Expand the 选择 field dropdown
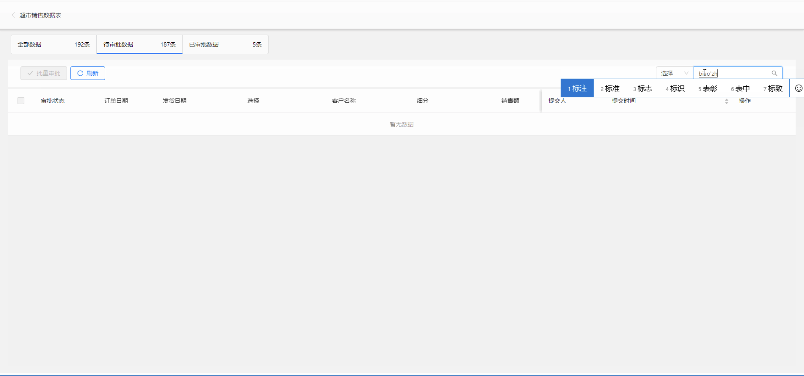804x376 pixels. pyautogui.click(x=674, y=73)
